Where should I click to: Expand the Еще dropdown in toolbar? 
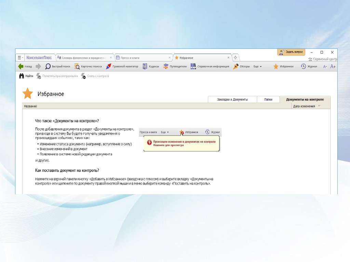[x=258, y=67]
